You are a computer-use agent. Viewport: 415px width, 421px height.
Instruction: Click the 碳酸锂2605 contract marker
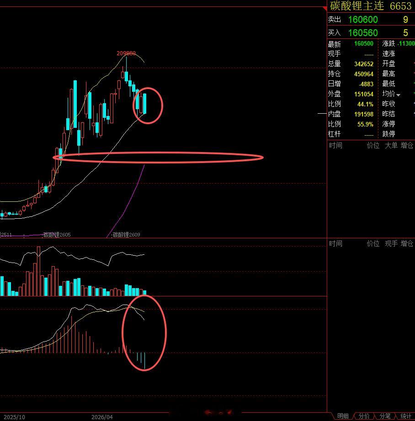[x=57, y=235]
